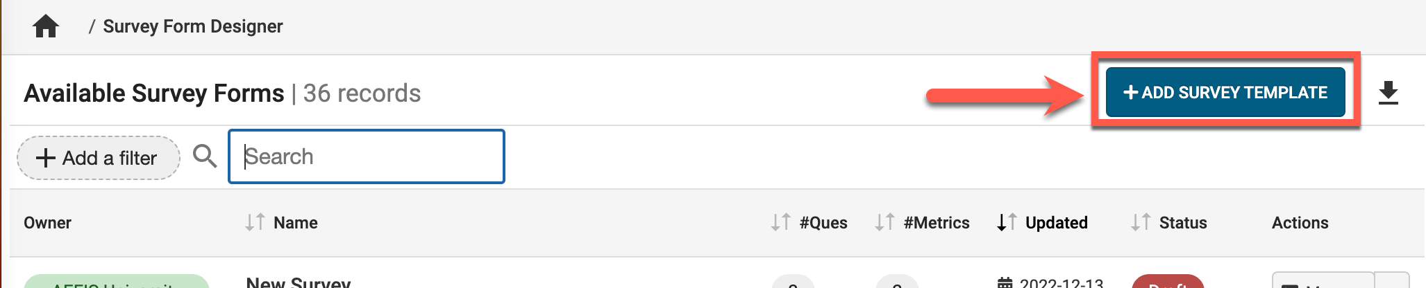Viewport: 1426px width, 288px height.
Task: Sort by the #Ques column label
Action: point(823,223)
